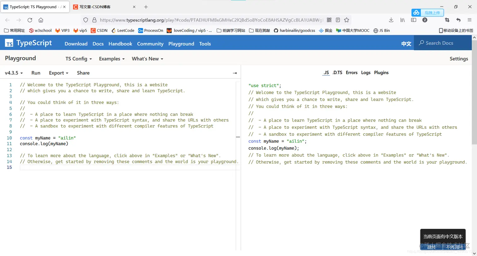The image size is (477, 256).
Task: Switch to the .D.TS output tab
Action: point(337,73)
